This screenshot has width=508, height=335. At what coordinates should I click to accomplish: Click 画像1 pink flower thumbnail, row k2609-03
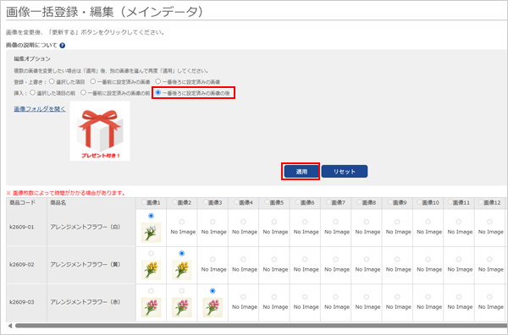[151, 307]
